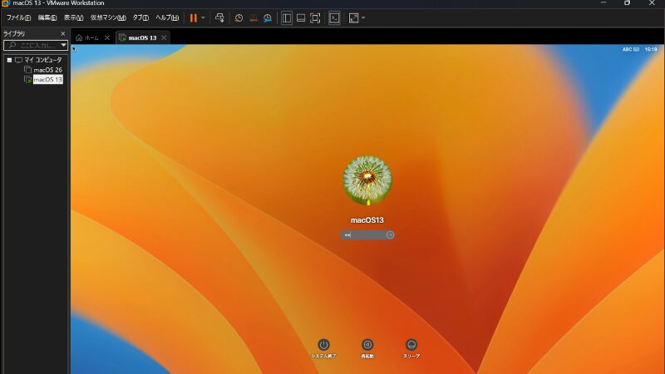665x374 pixels.
Task: Focus the login password field
Action: pyautogui.click(x=367, y=235)
